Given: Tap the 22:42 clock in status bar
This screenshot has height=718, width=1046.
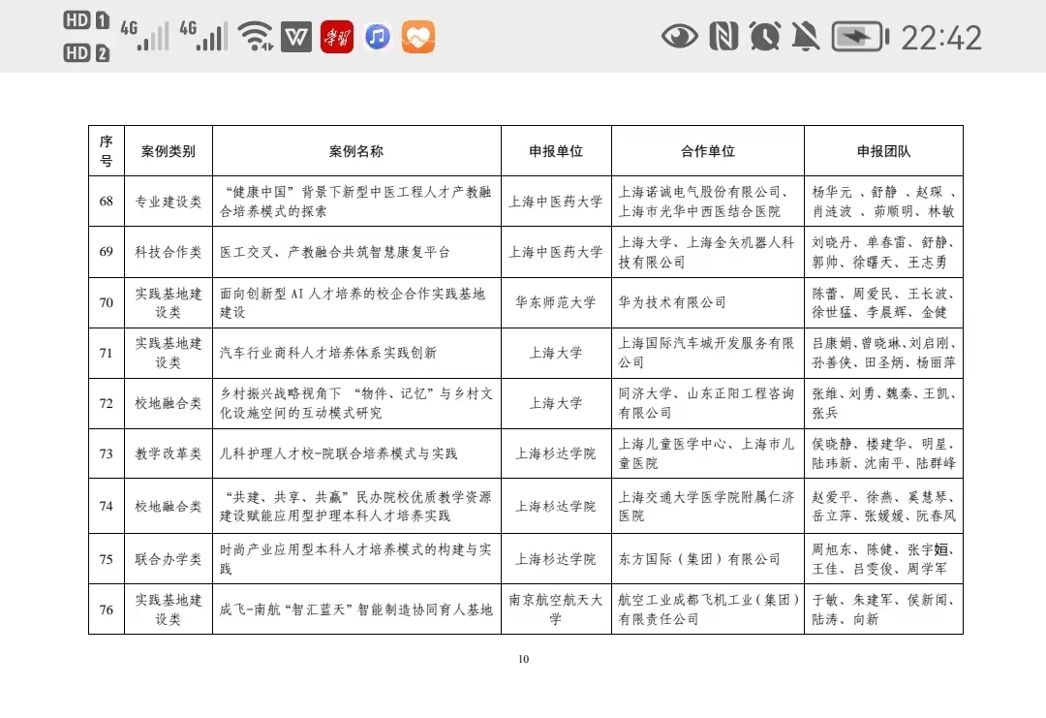Looking at the screenshot, I should point(940,38).
